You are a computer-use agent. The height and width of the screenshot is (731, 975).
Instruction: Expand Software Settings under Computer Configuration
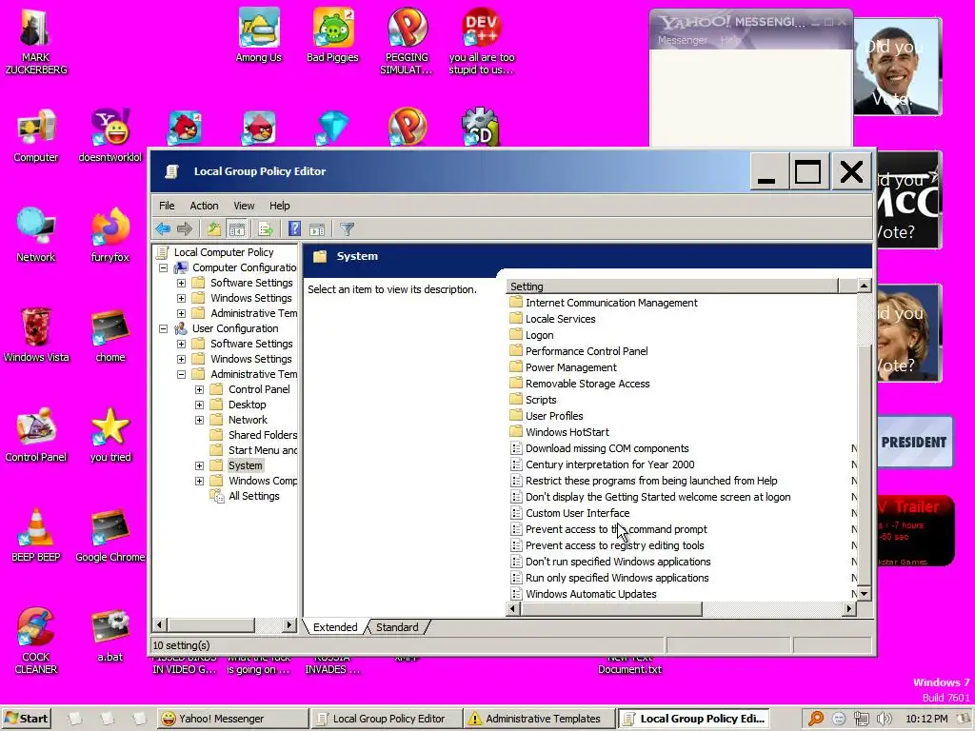(181, 283)
